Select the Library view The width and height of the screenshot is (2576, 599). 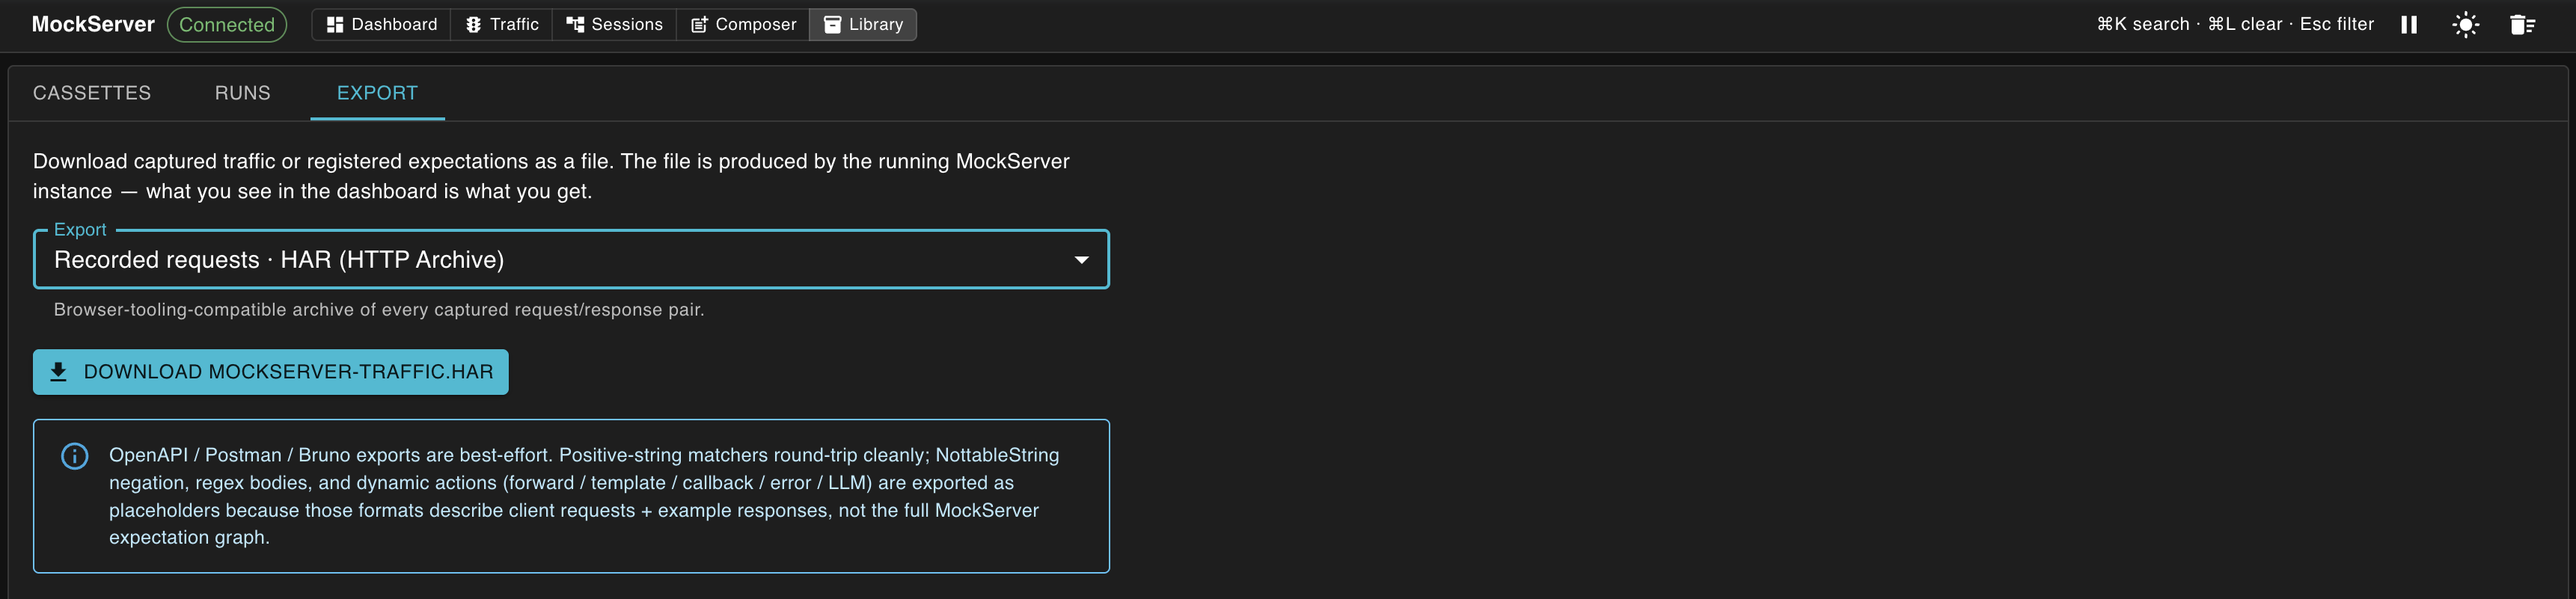tap(863, 24)
